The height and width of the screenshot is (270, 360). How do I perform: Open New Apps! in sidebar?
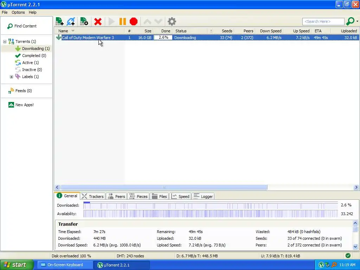21,105
